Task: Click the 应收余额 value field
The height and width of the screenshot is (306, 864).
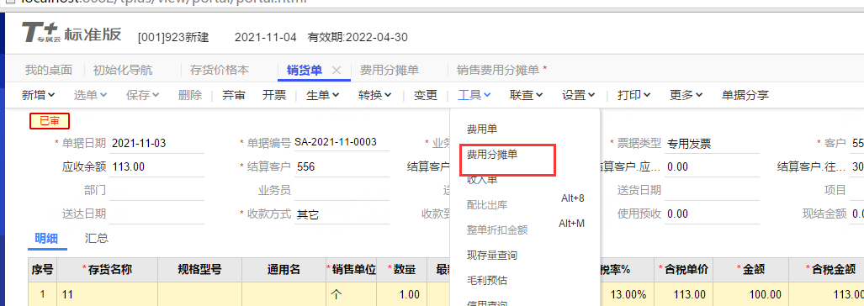Action: click(157, 167)
